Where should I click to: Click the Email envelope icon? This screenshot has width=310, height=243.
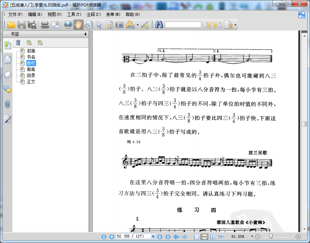55,25
